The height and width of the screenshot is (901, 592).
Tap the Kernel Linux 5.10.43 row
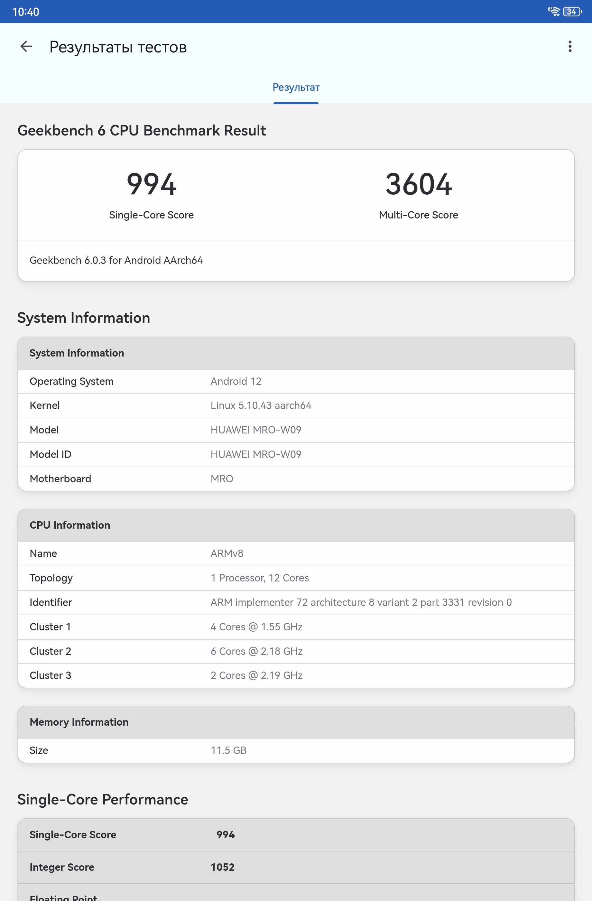coord(296,405)
